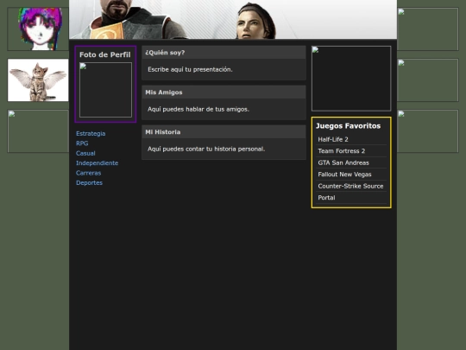Click 'Aquí puedes hablar de tus amigos.' text

tap(198, 109)
